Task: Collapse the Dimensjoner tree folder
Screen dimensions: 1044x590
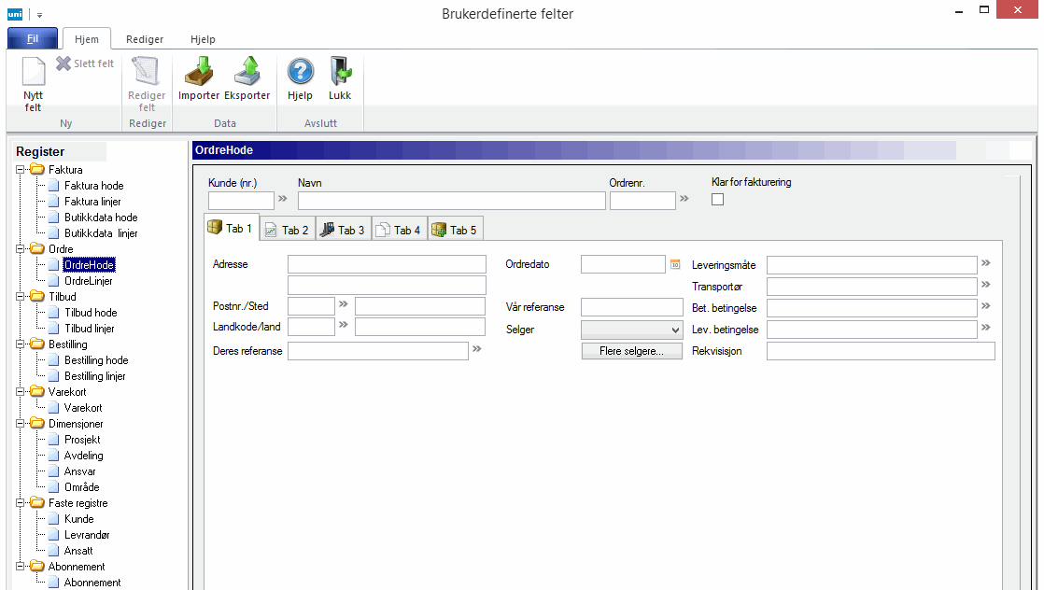Action: pyautogui.click(x=21, y=424)
